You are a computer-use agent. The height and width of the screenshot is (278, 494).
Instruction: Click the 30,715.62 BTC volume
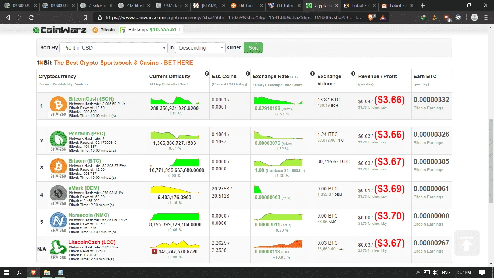coord(333,161)
